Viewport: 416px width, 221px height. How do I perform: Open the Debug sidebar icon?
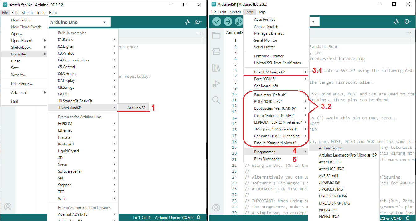coord(216,84)
